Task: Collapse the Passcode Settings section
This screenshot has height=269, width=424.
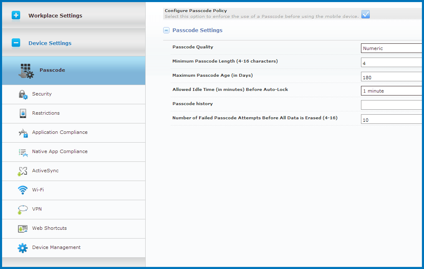Action: click(x=166, y=30)
